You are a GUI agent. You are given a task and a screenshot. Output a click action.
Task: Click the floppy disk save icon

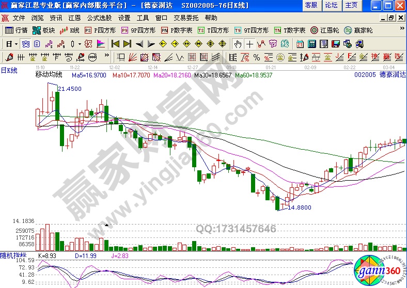click(x=336, y=44)
